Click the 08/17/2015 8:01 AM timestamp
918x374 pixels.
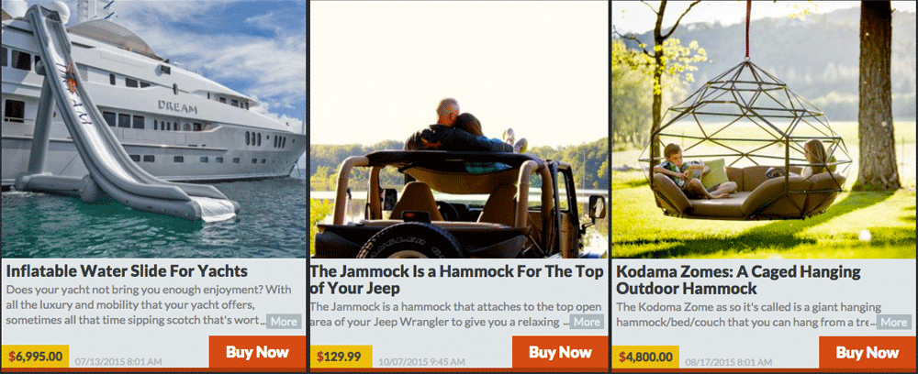[729, 362]
